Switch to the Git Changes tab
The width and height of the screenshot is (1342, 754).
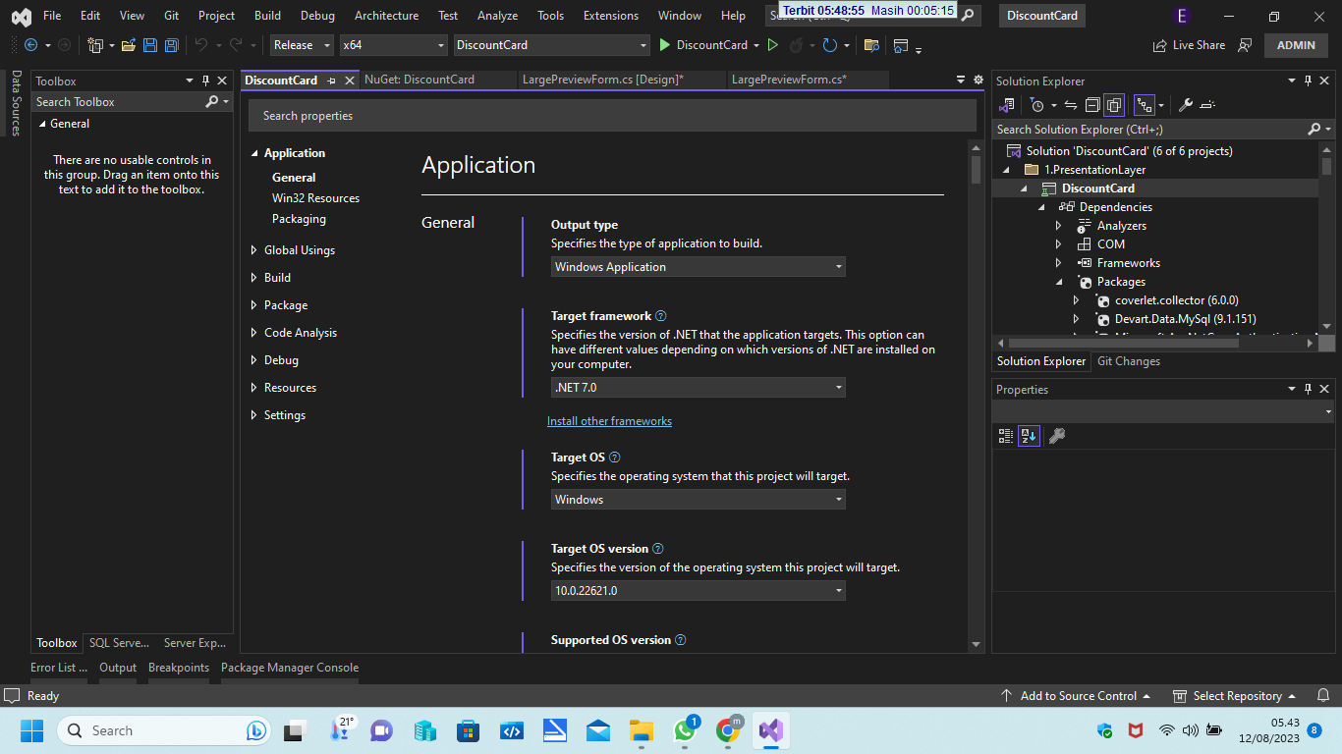1128,361
